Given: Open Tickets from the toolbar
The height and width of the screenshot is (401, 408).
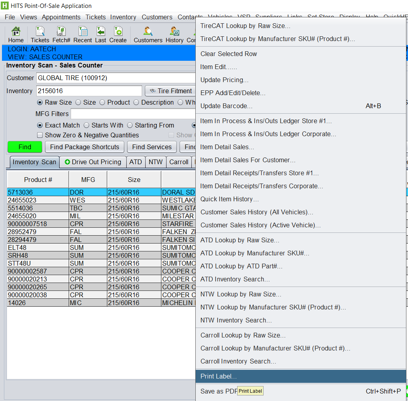Looking at the screenshot, I should click(40, 34).
